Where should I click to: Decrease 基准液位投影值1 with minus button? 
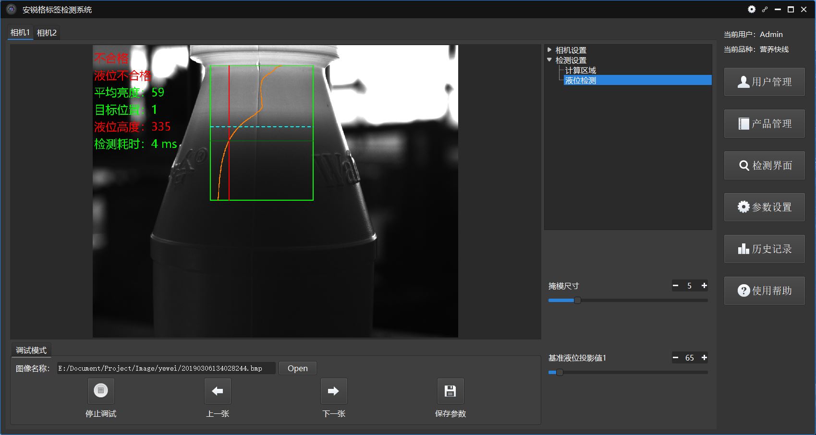(x=676, y=358)
